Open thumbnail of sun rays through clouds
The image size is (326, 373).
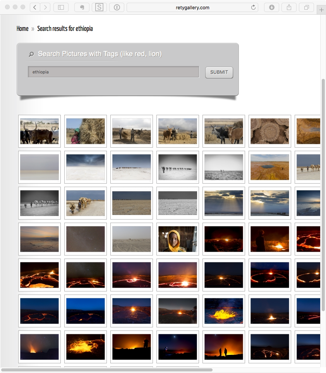point(224,203)
